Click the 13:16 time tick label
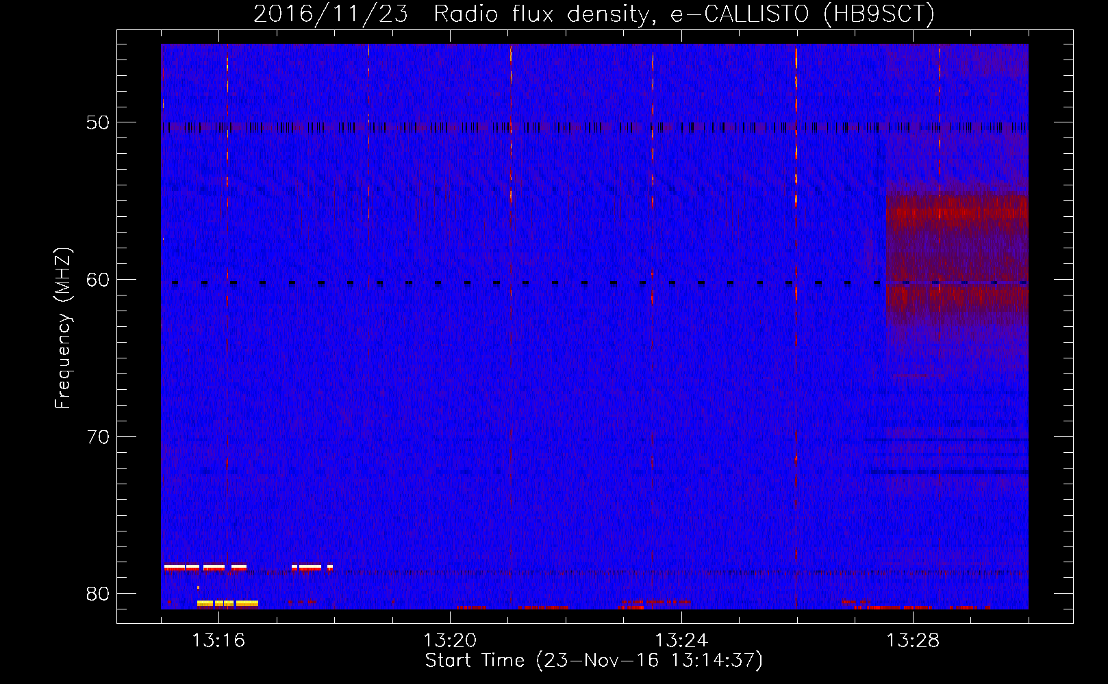Viewport: 1108px width, 684px height. [x=218, y=640]
